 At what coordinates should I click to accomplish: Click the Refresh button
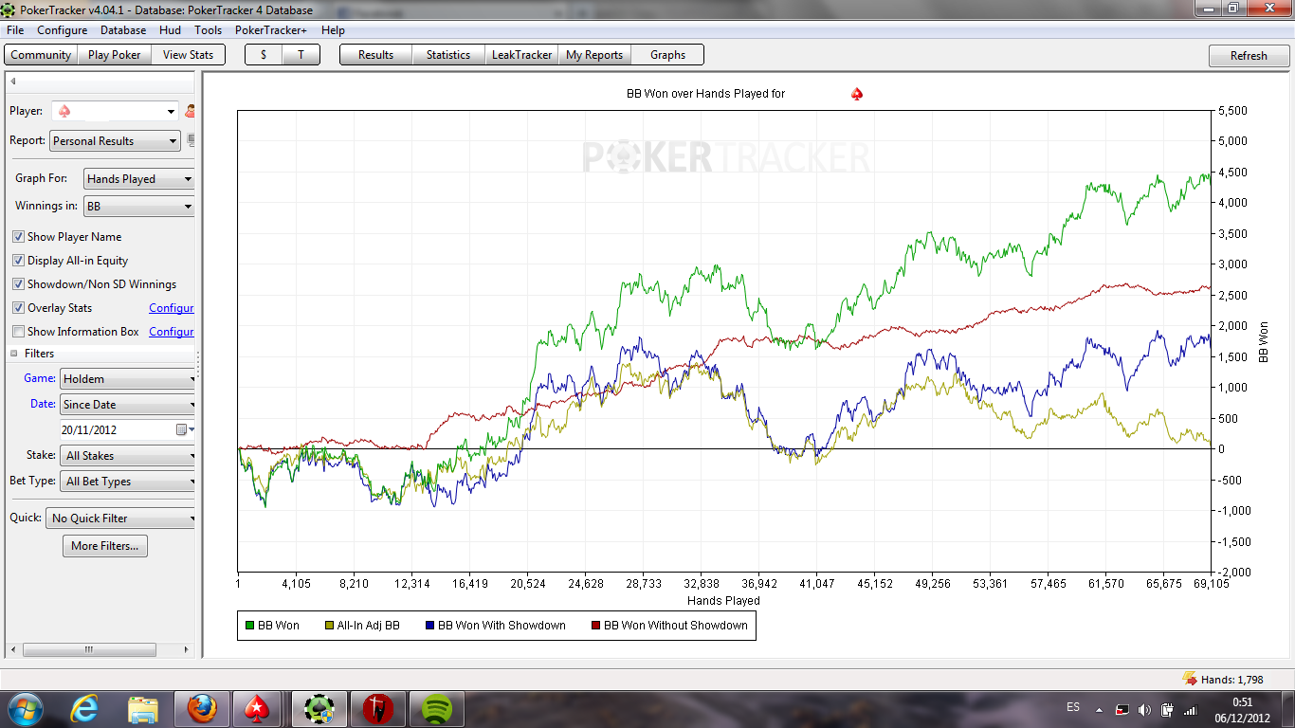[x=1249, y=56]
